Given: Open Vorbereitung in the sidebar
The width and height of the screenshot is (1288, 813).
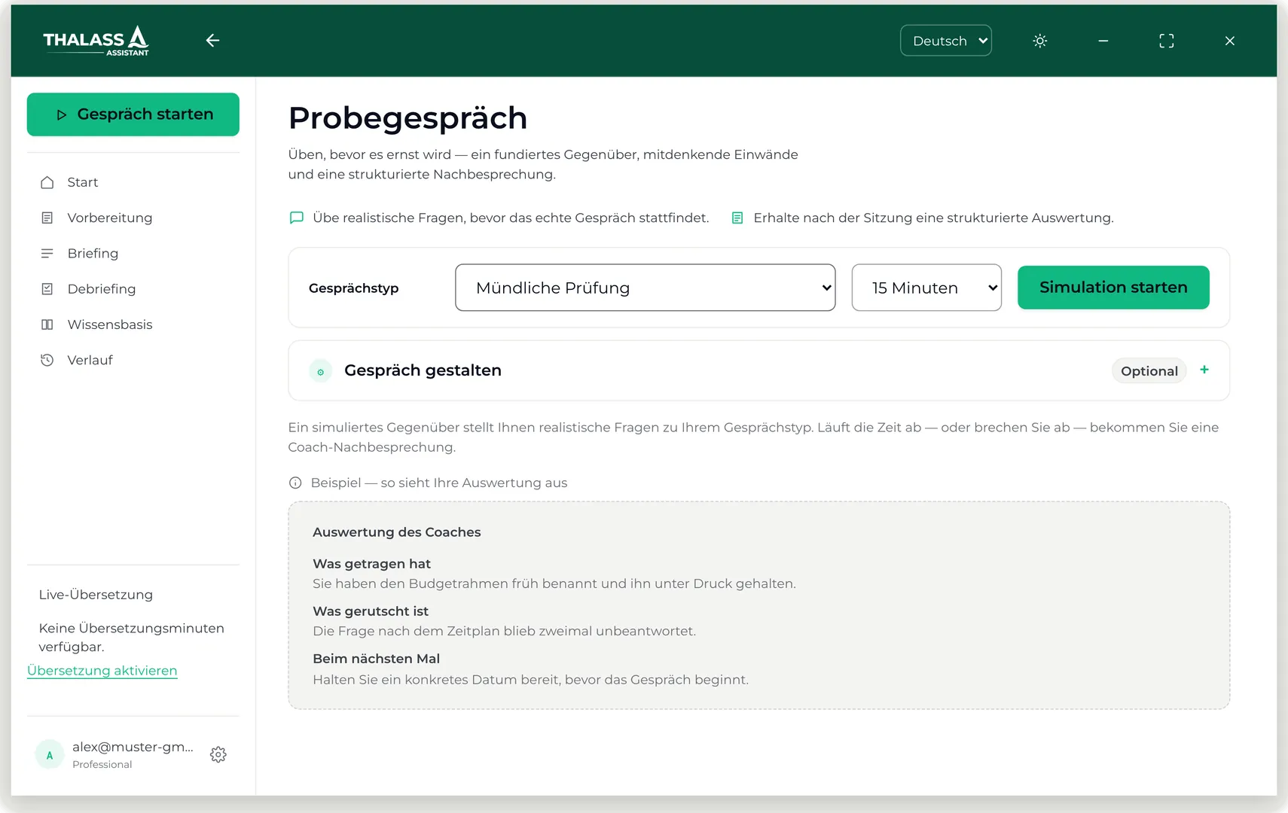Looking at the screenshot, I should [110, 218].
